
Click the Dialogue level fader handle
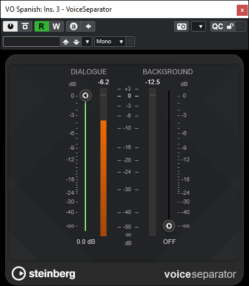85,95
